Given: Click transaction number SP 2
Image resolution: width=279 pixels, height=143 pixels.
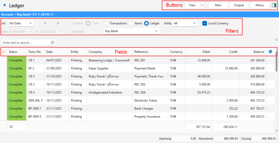Looking at the screenshot, I should pyautogui.click(x=31, y=68).
